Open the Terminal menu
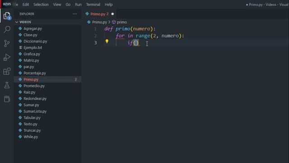This screenshot has width=289, height=163. (x=93, y=5)
